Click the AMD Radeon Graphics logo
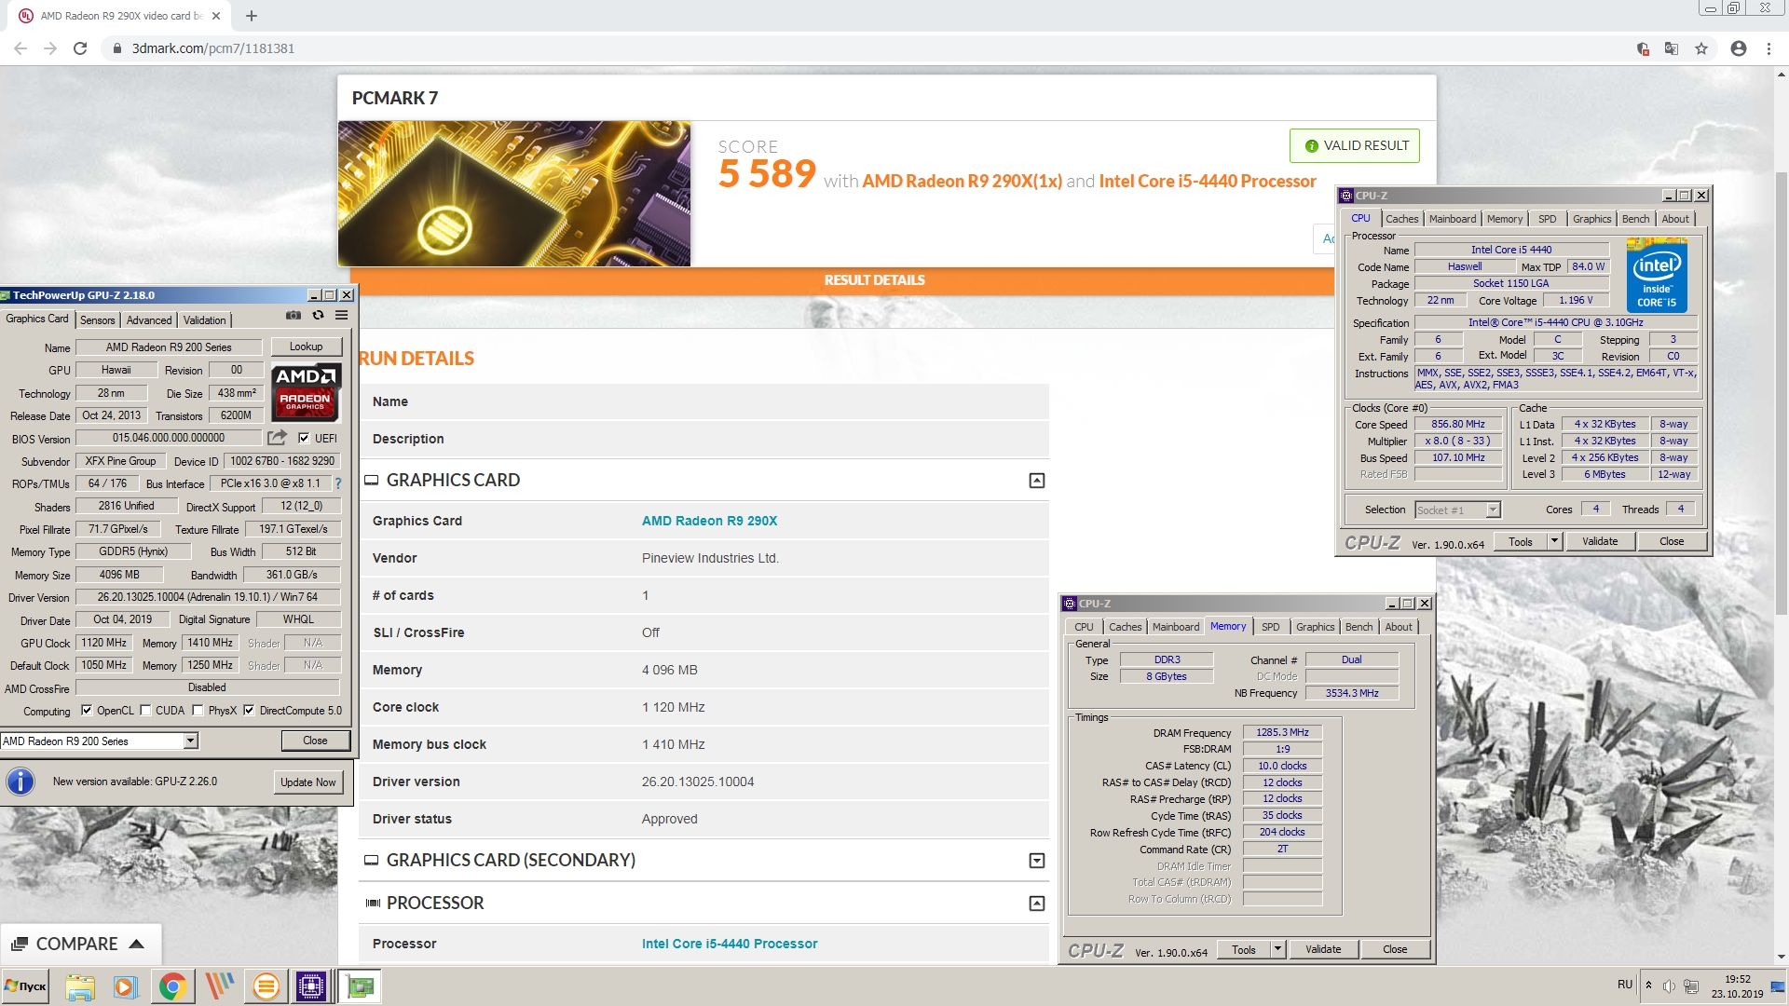 [306, 391]
